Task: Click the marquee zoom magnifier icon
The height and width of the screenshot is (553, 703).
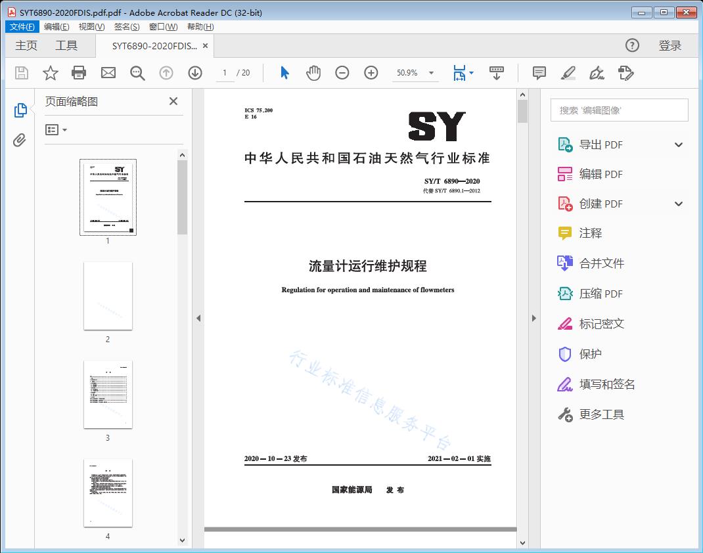Action: pyautogui.click(x=137, y=73)
